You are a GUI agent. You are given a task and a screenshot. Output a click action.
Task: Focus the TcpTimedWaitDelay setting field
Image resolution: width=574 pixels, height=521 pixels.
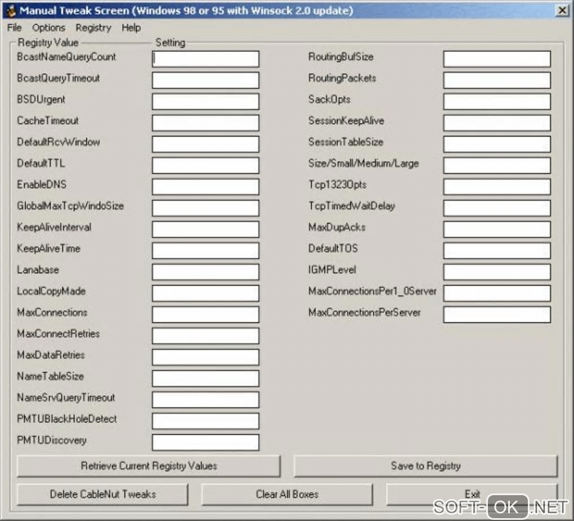pyautogui.click(x=497, y=208)
